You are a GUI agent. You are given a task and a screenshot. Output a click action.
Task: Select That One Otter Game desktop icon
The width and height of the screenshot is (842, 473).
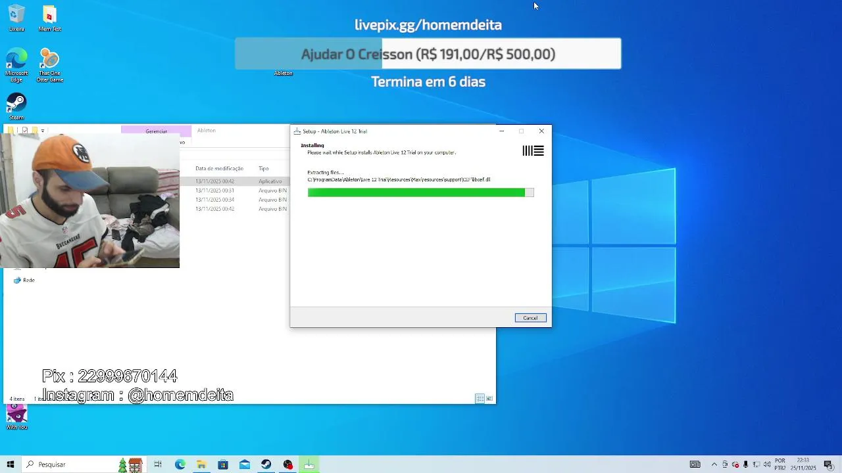(x=49, y=65)
